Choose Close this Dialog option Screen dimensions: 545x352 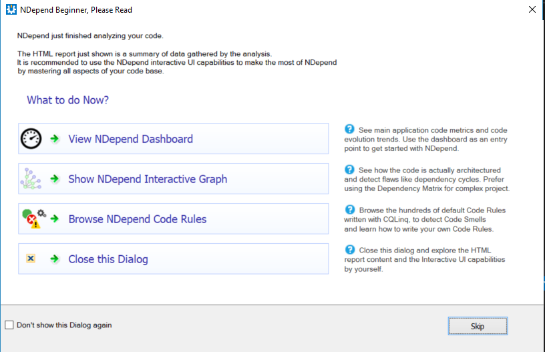[174, 258]
